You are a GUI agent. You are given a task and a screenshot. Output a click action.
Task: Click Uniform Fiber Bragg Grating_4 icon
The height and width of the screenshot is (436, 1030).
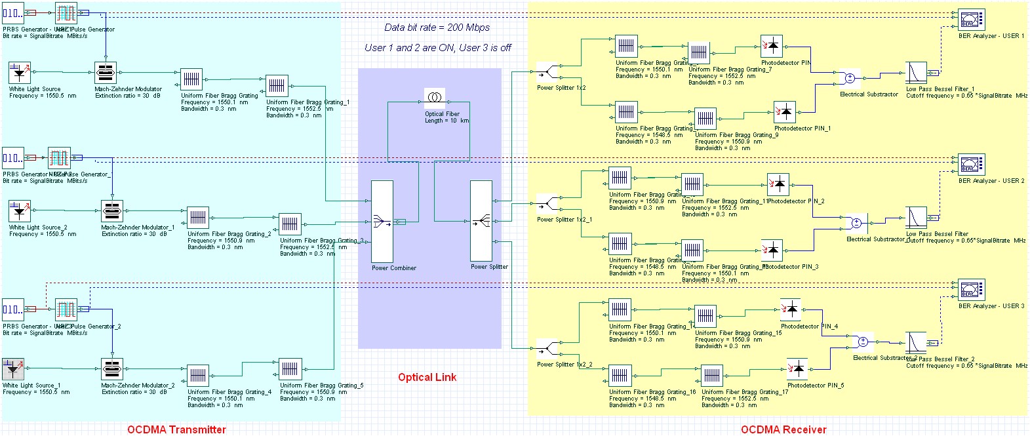[x=198, y=376]
